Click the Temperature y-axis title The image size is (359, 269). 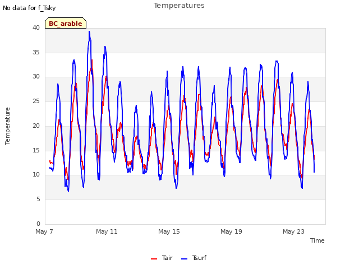7,126
